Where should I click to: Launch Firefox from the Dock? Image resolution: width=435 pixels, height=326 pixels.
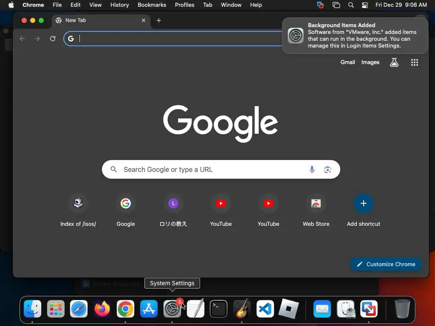click(102, 309)
